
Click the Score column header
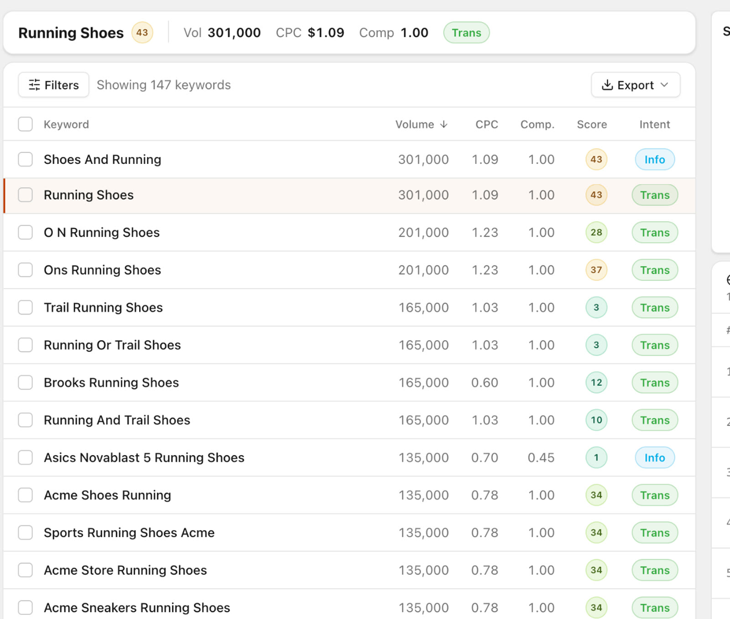592,125
